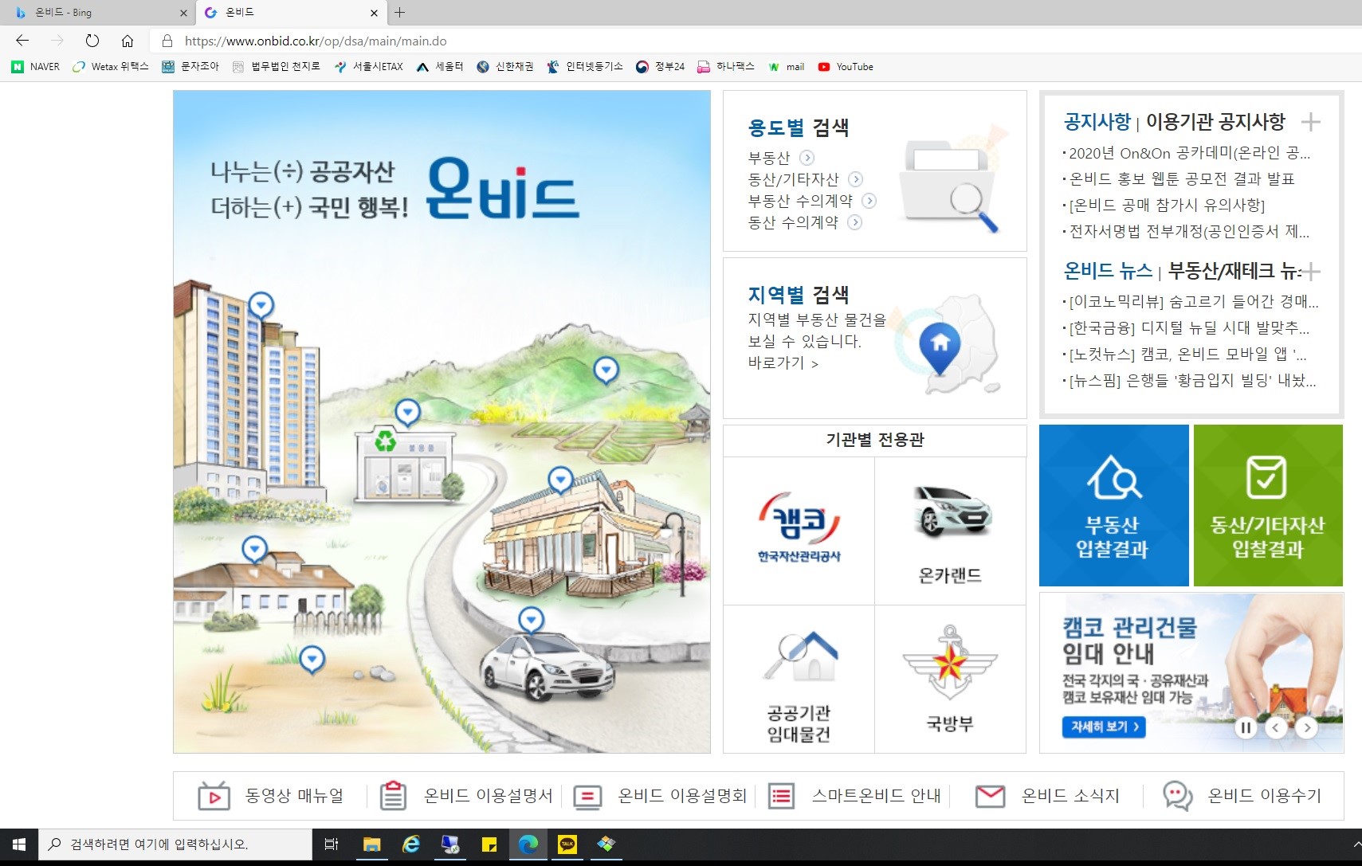
Task: Open the 2020년 On&On 공카데미 notice
Action: click(x=1190, y=153)
